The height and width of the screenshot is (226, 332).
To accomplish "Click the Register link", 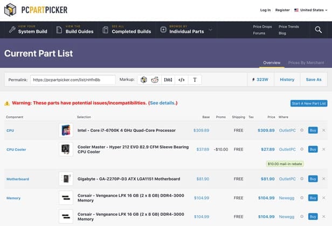I will tap(282, 10).
